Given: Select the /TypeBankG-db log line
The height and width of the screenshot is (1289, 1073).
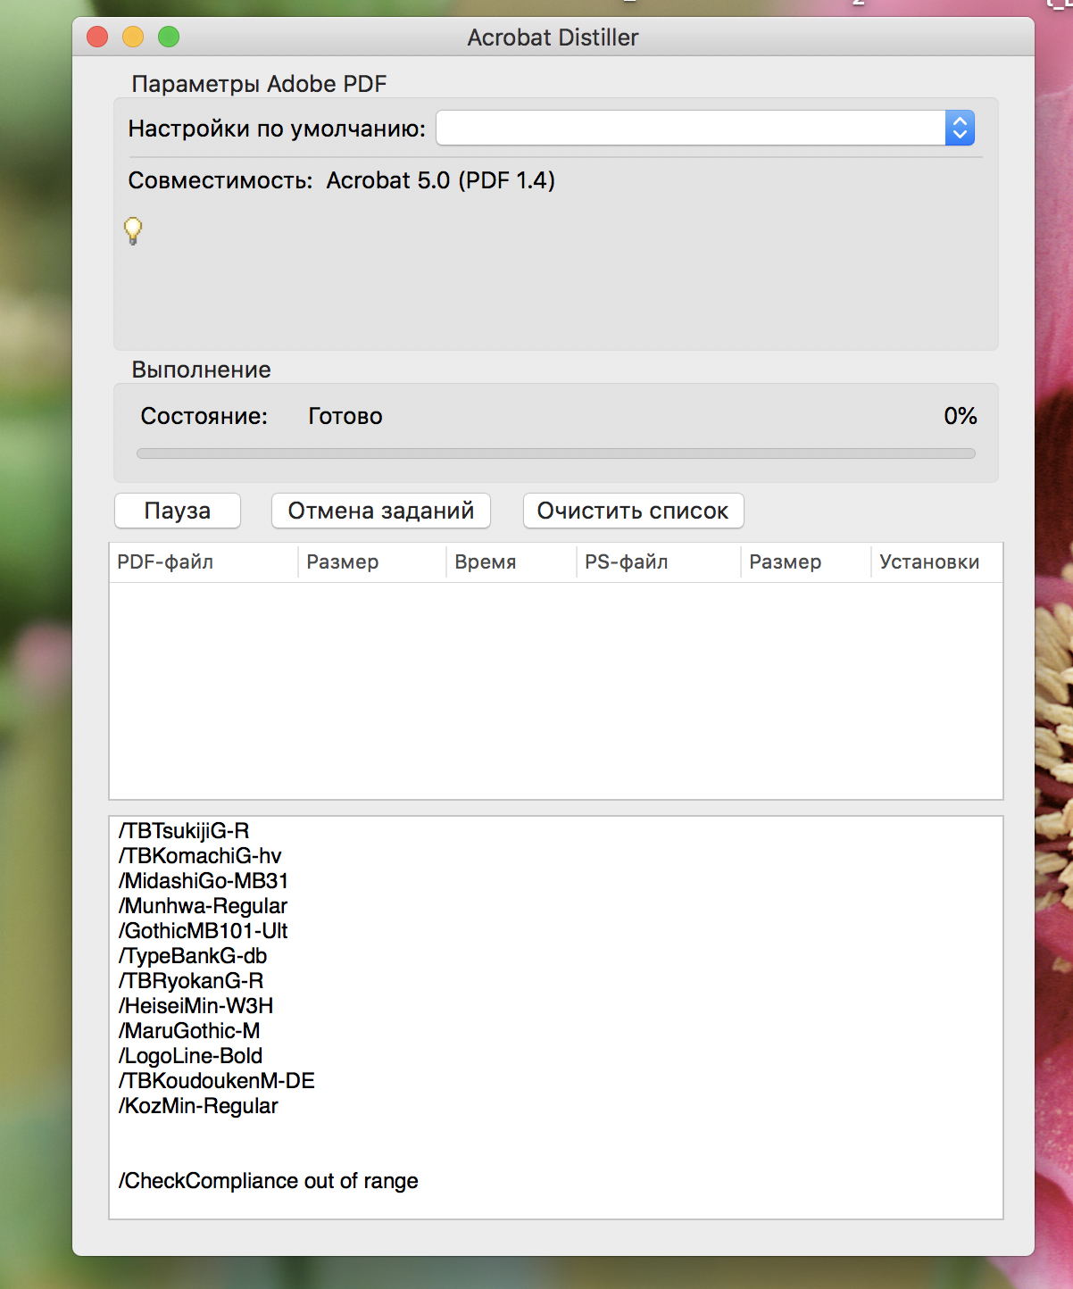Looking at the screenshot, I should pyautogui.click(x=193, y=956).
